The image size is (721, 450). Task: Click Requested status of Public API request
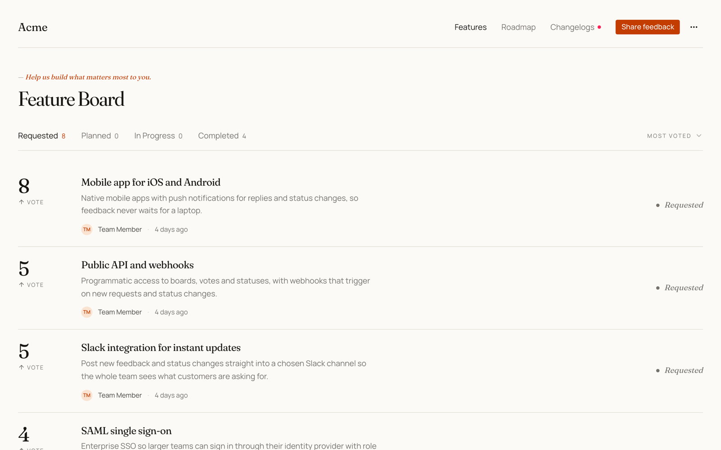680,288
